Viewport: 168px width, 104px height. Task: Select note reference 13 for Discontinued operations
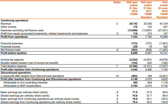117,76
